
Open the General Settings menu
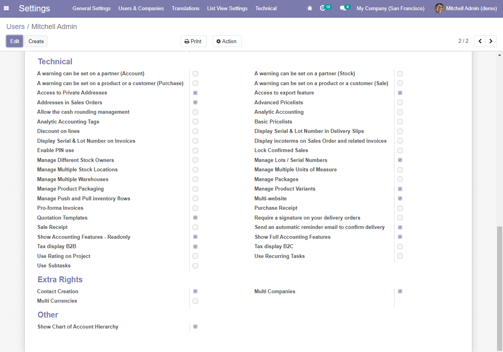[91, 8]
